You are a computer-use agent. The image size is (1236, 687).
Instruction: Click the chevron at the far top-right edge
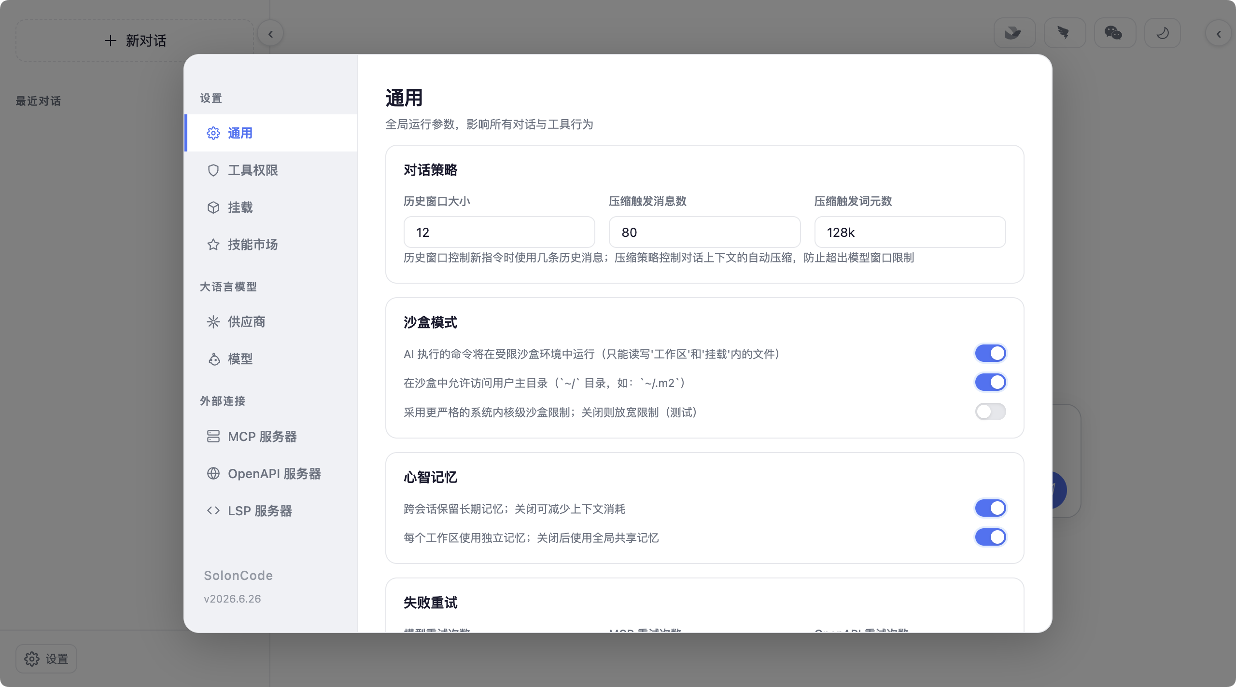point(1219,34)
